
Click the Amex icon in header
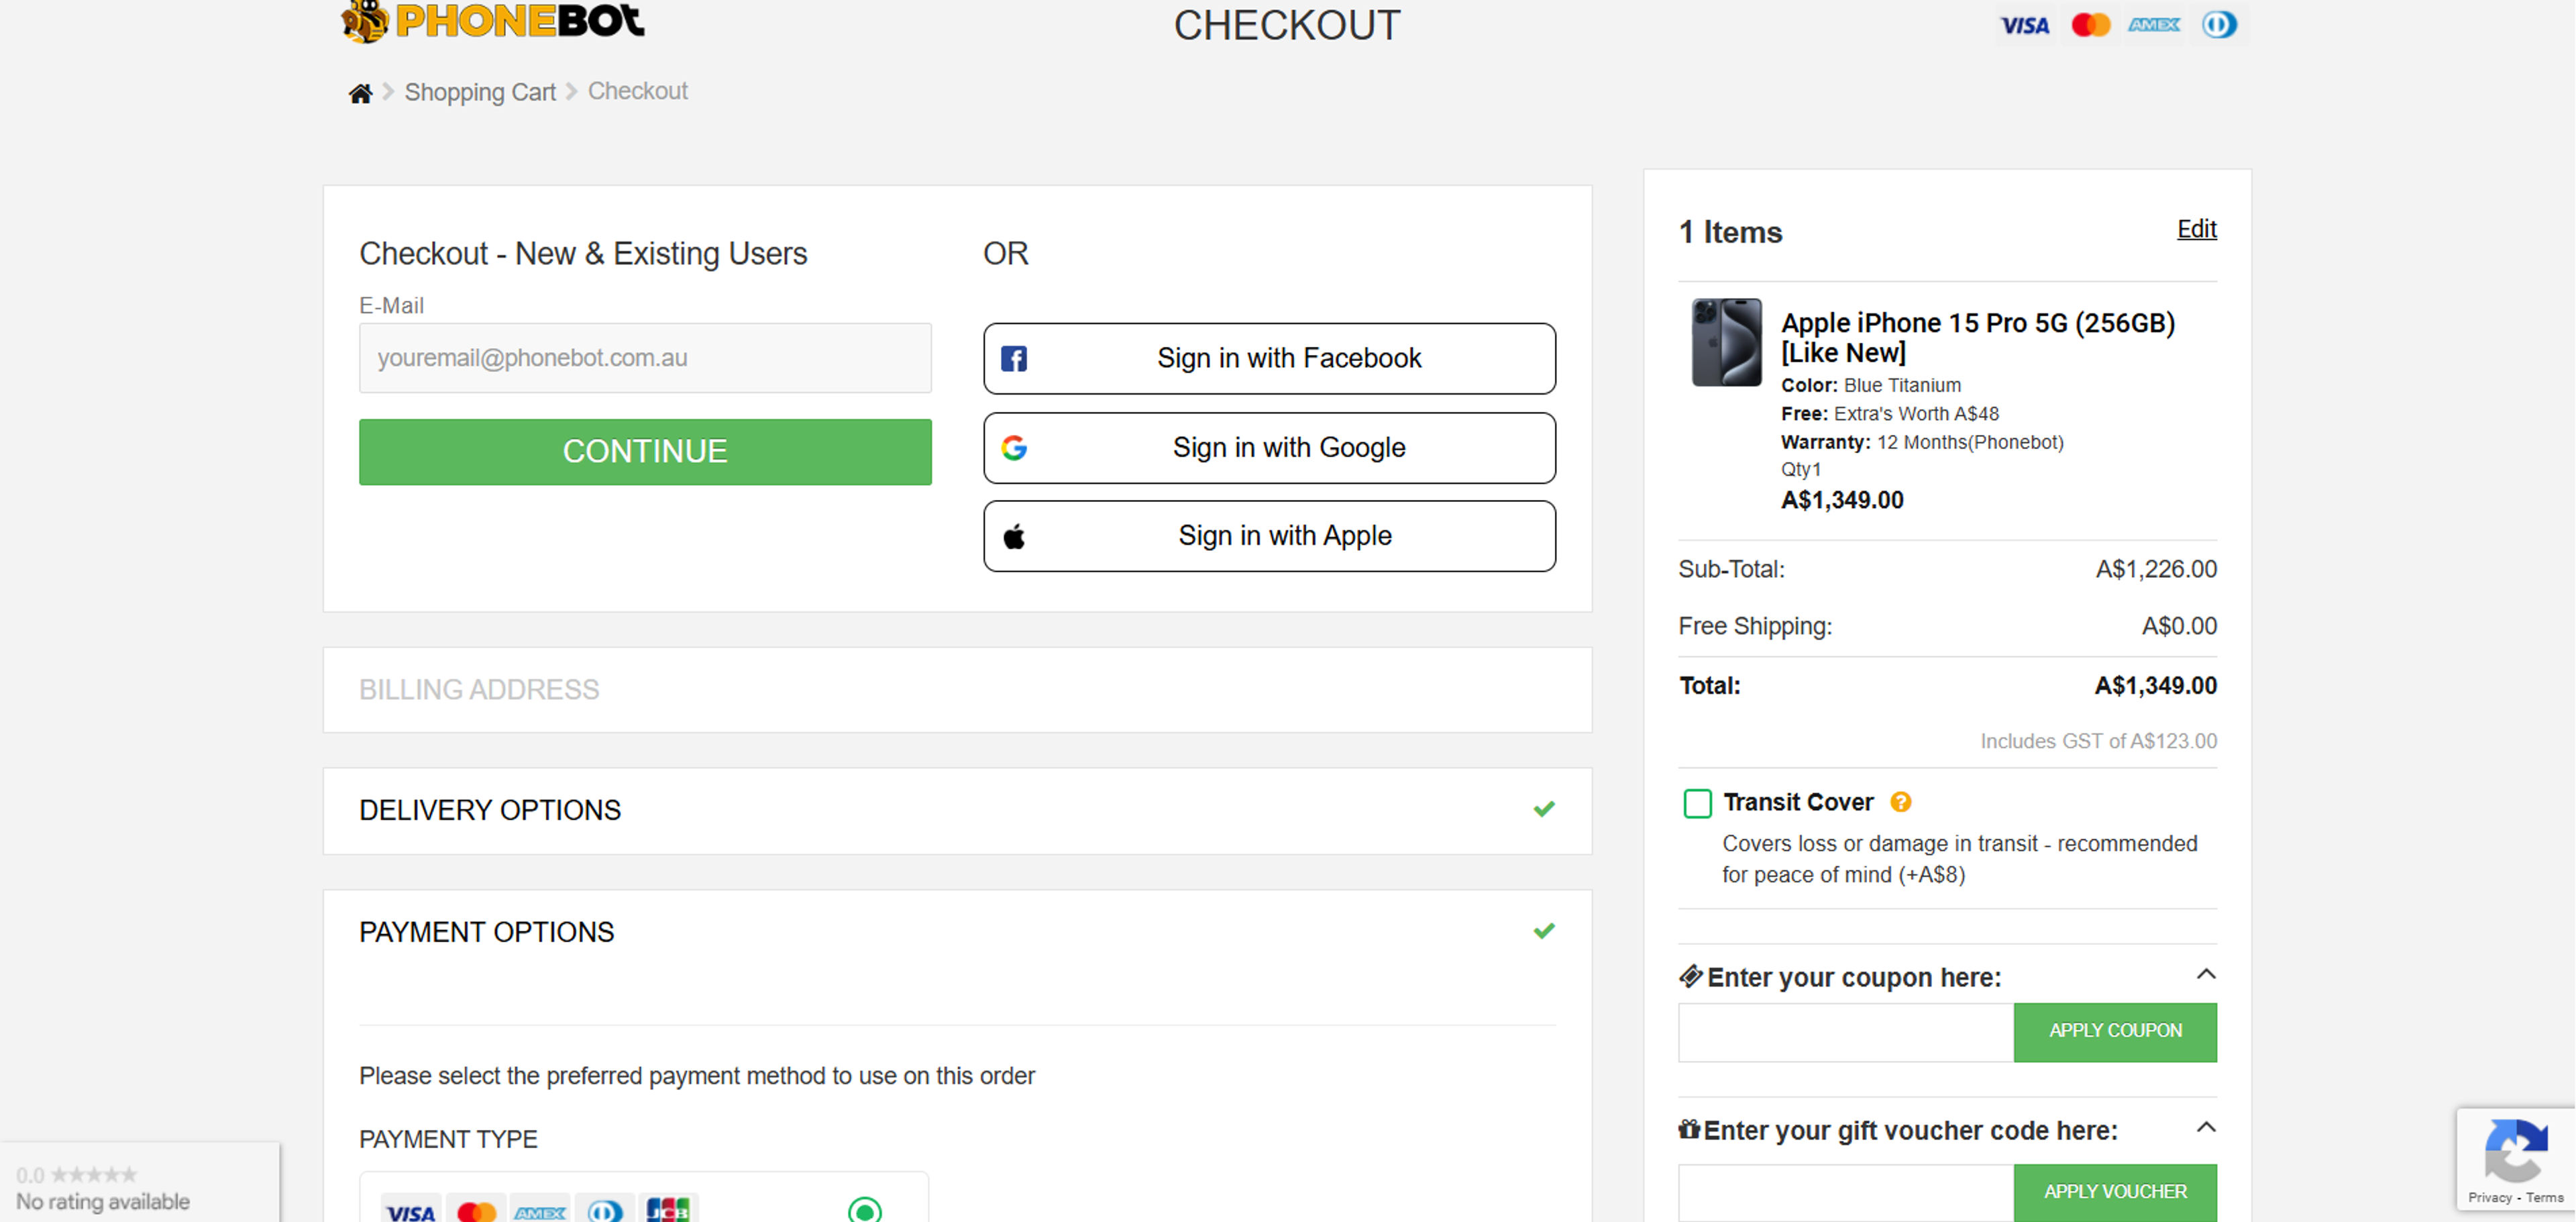click(2154, 25)
